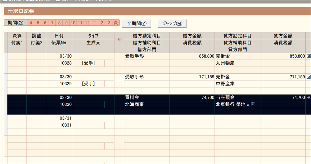Click the 03/31 date cell
This screenshot has height=164, width=311.
coord(59,118)
